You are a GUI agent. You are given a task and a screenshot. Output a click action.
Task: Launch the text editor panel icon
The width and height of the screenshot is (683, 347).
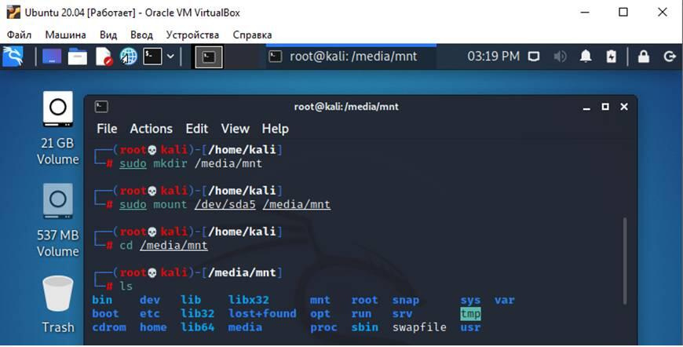[x=104, y=57]
